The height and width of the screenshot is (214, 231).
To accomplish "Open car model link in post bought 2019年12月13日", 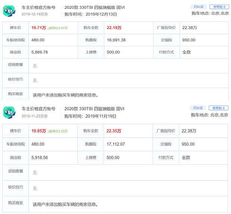I will [x=94, y=7].
